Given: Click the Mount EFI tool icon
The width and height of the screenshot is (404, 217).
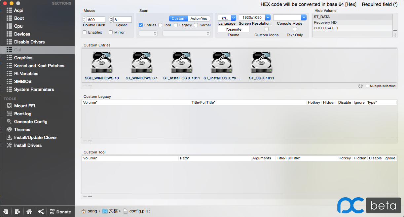Looking at the screenshot, I should pos(9,106).
